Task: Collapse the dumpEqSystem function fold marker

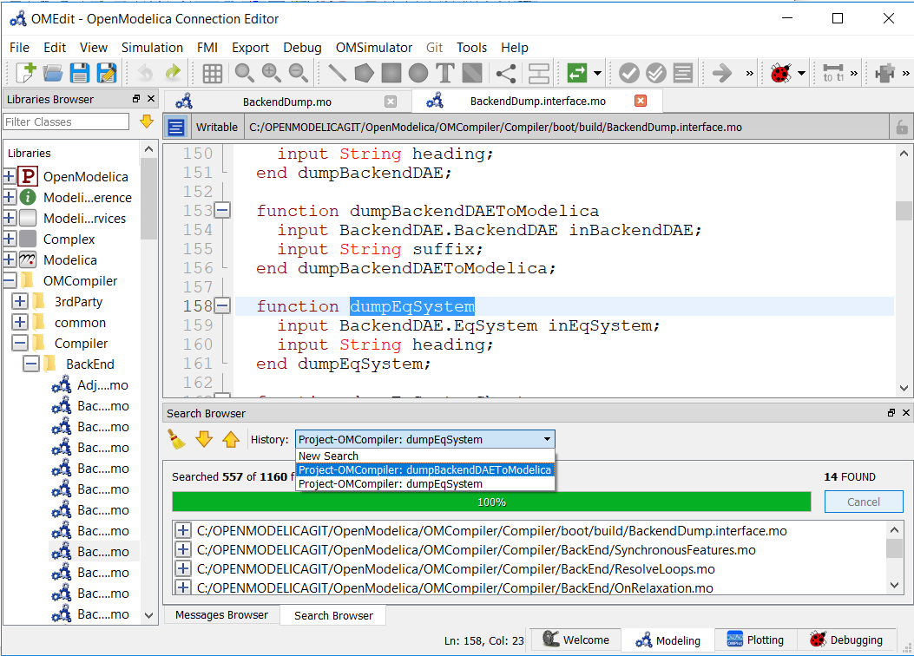Action: (x=222, y=306)
